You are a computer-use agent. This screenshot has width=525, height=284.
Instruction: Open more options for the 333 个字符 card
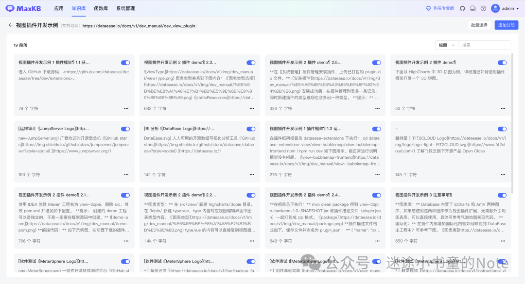point(377,108)
